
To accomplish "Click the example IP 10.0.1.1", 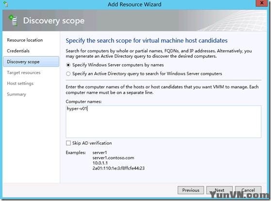I will pyautogui.click(x=100, y=163).
